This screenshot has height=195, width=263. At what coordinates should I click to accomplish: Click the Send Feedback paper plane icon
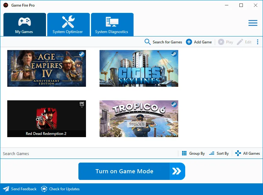pyautogui.click(x=6, y=189)
